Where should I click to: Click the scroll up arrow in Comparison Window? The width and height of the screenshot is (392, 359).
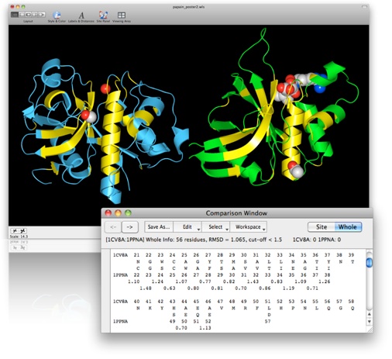[x=370, y=314]
